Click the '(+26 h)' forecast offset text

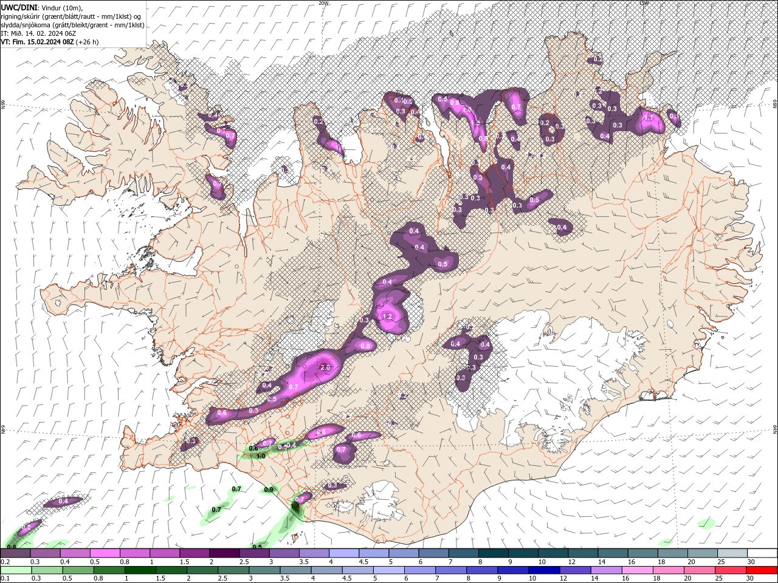pyautogui.click(x=88, y=42)
